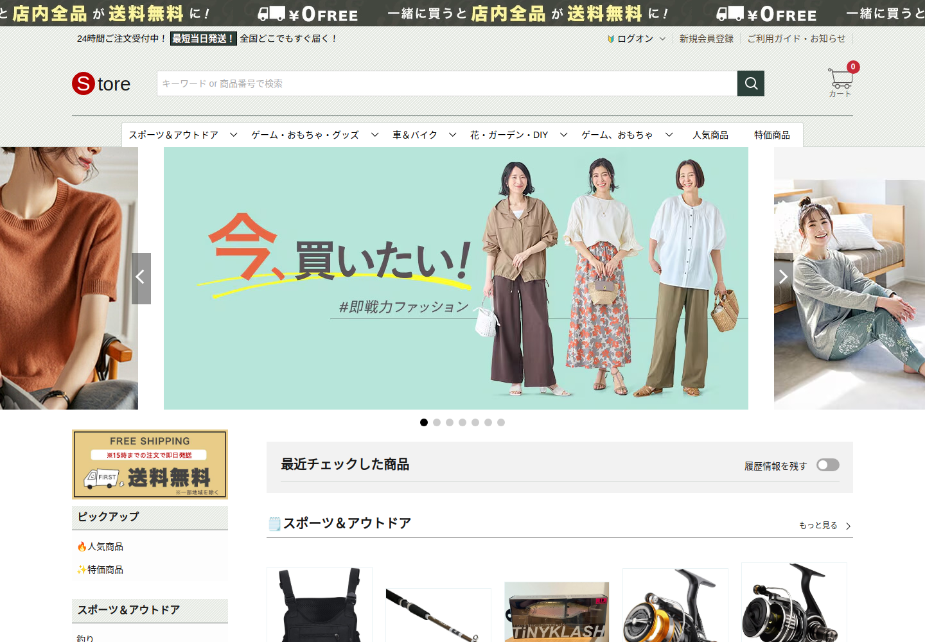Select the seventh carousel dot
This screenshot has width=925, height=642.
(501, 422)
